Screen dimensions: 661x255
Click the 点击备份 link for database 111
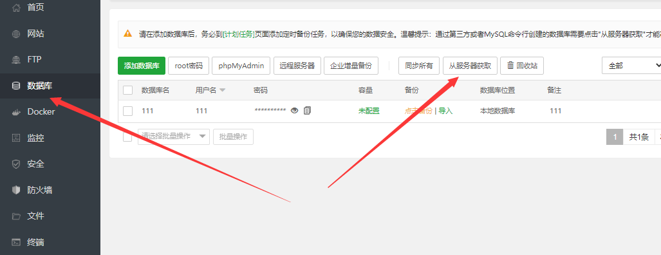[418, 111]
